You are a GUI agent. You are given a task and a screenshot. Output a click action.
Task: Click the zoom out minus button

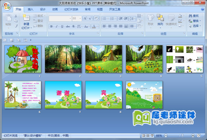click(166, 136)
